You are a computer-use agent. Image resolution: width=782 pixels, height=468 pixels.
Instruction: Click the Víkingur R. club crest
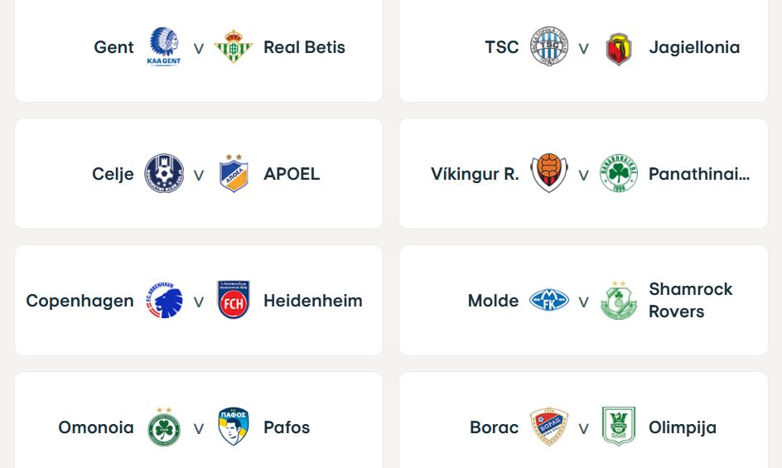pyautogui.click(x=549, y=174)
